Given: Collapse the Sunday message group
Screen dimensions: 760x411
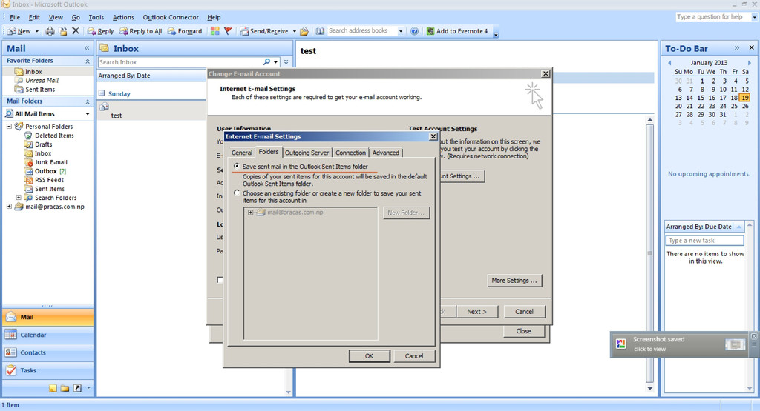Looking at the screenshot, I should pyautogui.click(x=102, y=93).
